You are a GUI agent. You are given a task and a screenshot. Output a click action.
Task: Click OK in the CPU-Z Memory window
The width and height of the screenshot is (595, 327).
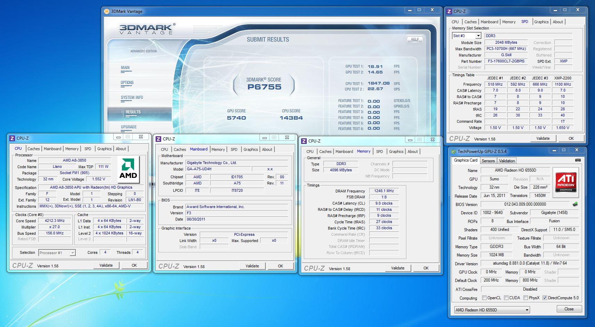pyautogui.click(x=426, y=268)
